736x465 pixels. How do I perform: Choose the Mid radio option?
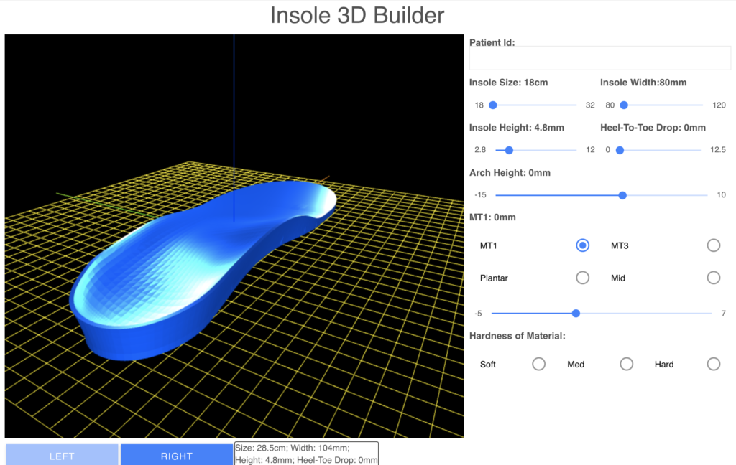[x=714, y=278]
